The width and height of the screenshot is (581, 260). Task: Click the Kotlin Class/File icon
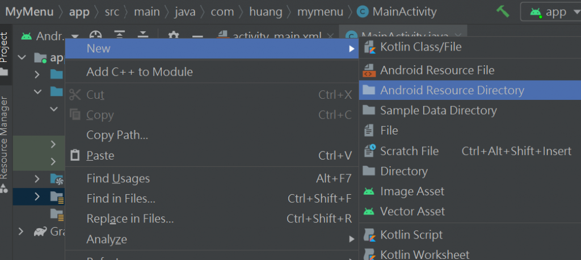tap(369, 47)
